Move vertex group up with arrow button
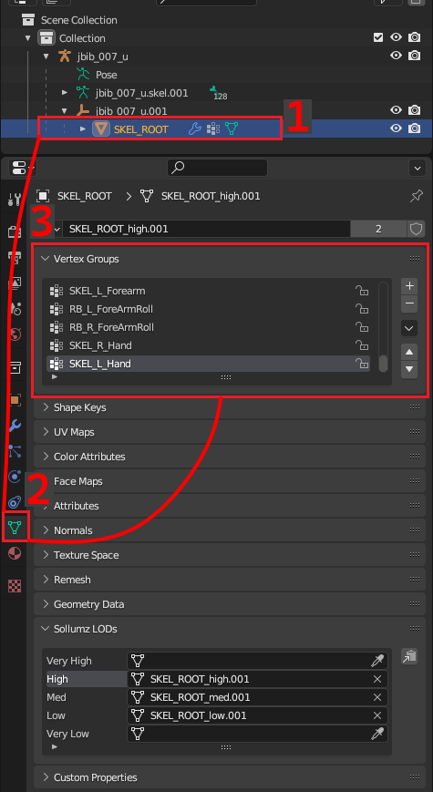 pyautogui.click(x=409, y=352)
